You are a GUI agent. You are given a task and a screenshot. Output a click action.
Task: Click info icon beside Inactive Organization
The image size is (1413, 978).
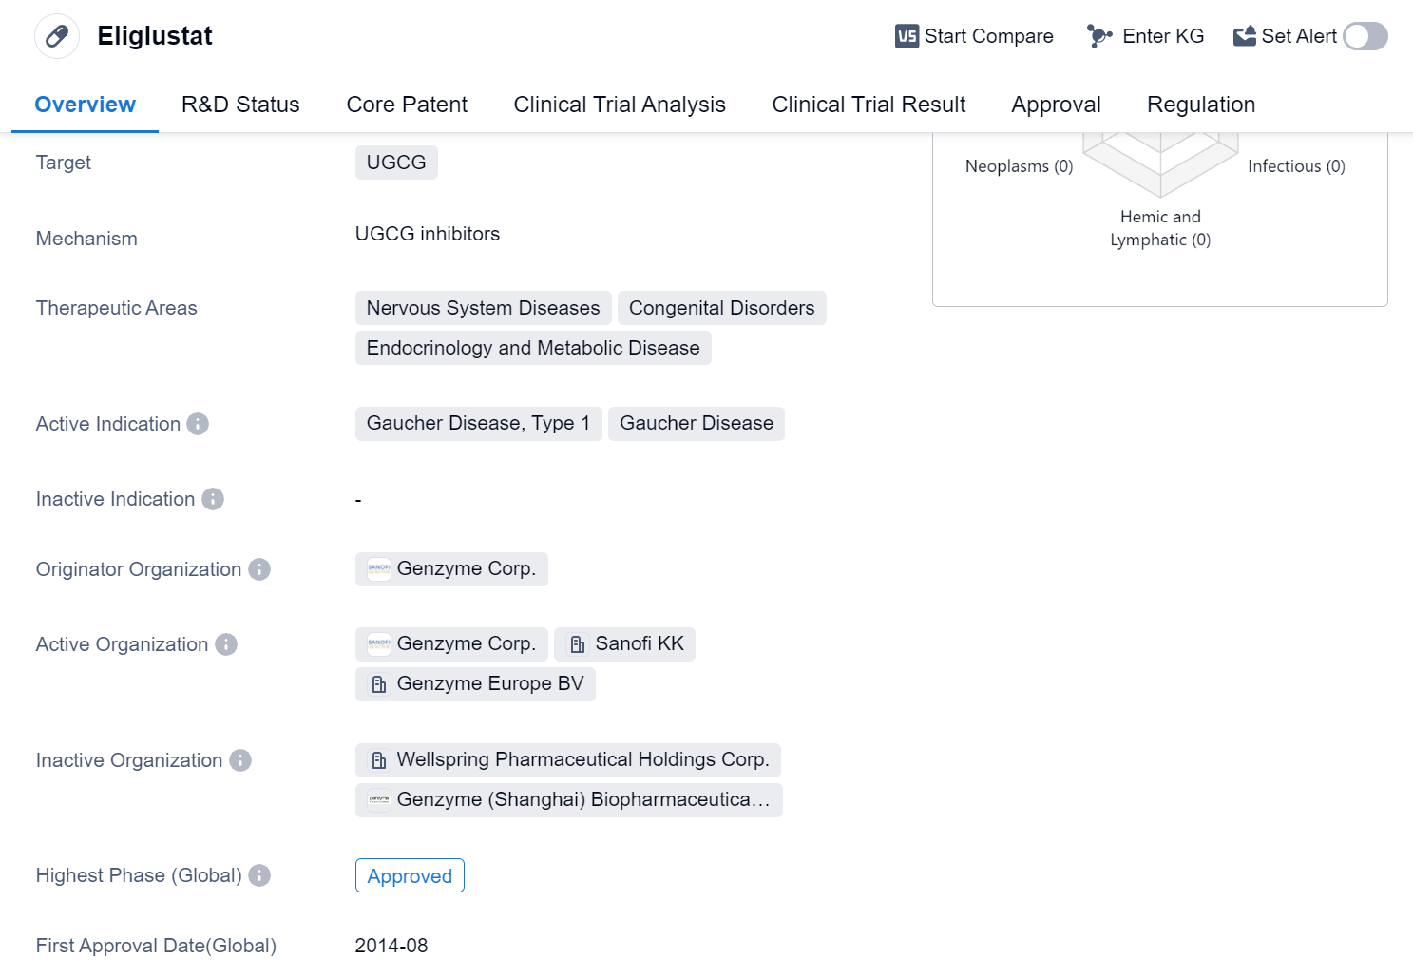click(x=240, y=760)
